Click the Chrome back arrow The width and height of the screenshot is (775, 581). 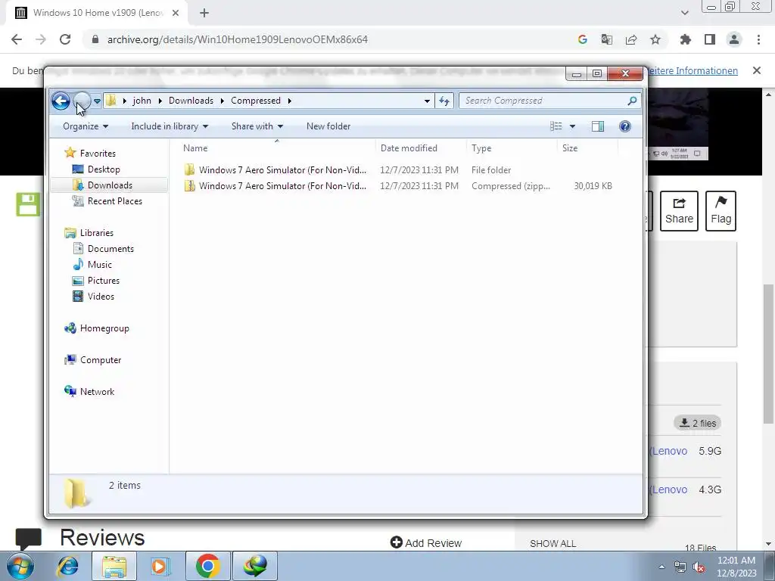pos(17,39)
